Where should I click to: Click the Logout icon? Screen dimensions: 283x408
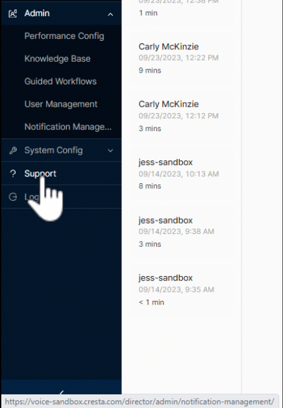click(x=13, y=197)
